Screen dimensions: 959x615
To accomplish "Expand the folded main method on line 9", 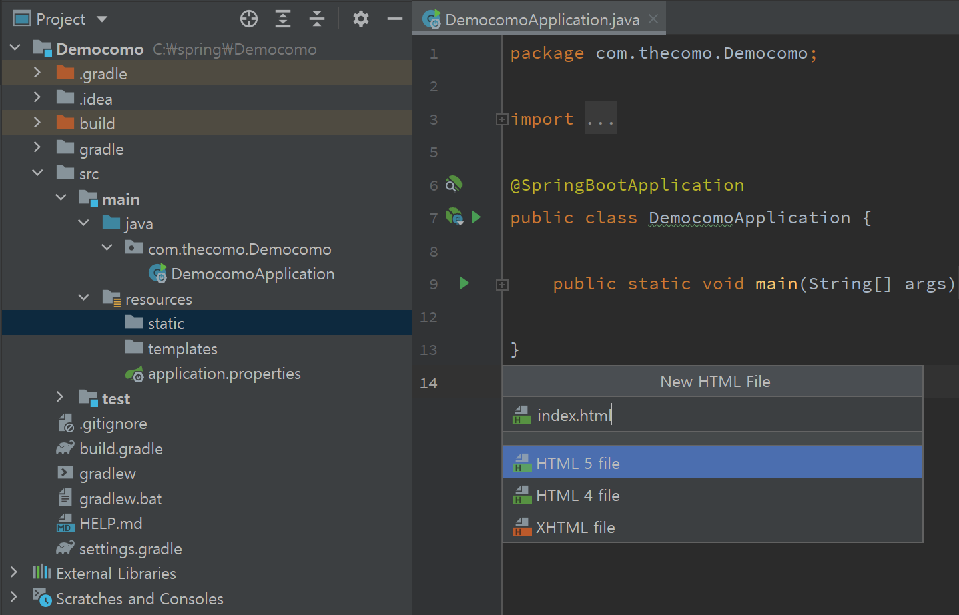I will [x=502, y=285].
